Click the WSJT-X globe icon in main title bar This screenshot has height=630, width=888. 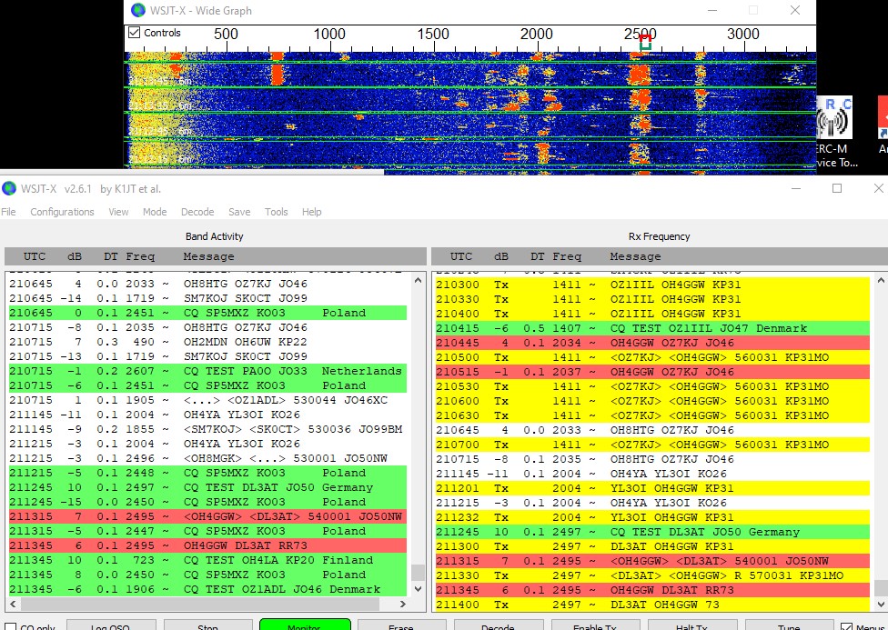(x=9, y=188)
